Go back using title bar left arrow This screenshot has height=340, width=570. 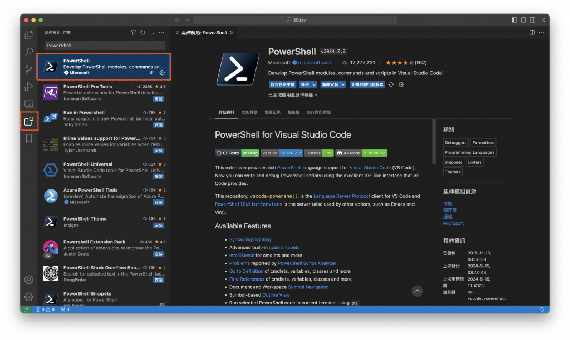(x=178, y=20)
